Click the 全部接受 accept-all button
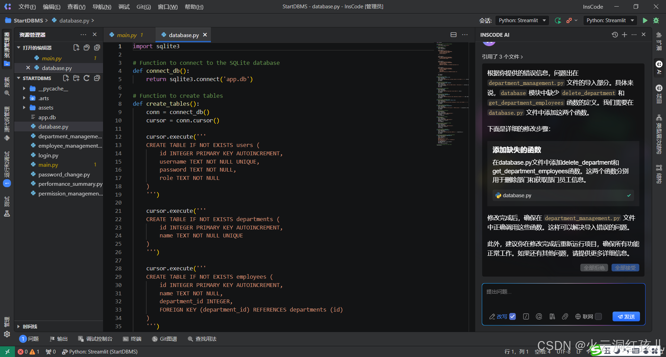Image resolution: width=666 pixels, height=357 pixels. click(625, 268)
